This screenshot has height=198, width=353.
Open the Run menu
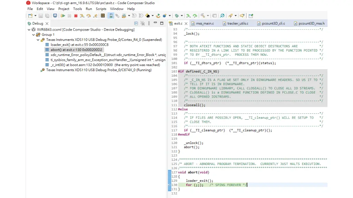[89, 9]
